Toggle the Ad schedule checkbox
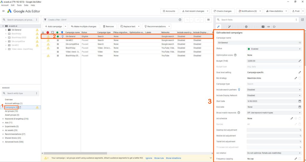This screenshot has width=306, height=162. click(x=300, y=118)
